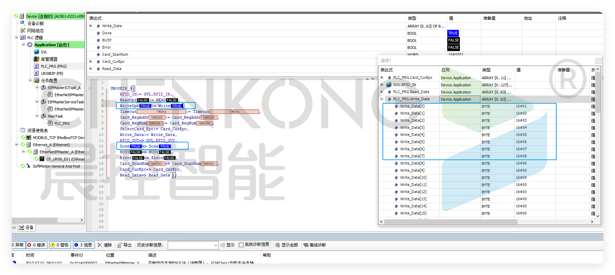Click the GVL globe icon in tree

tap(36, 52)
